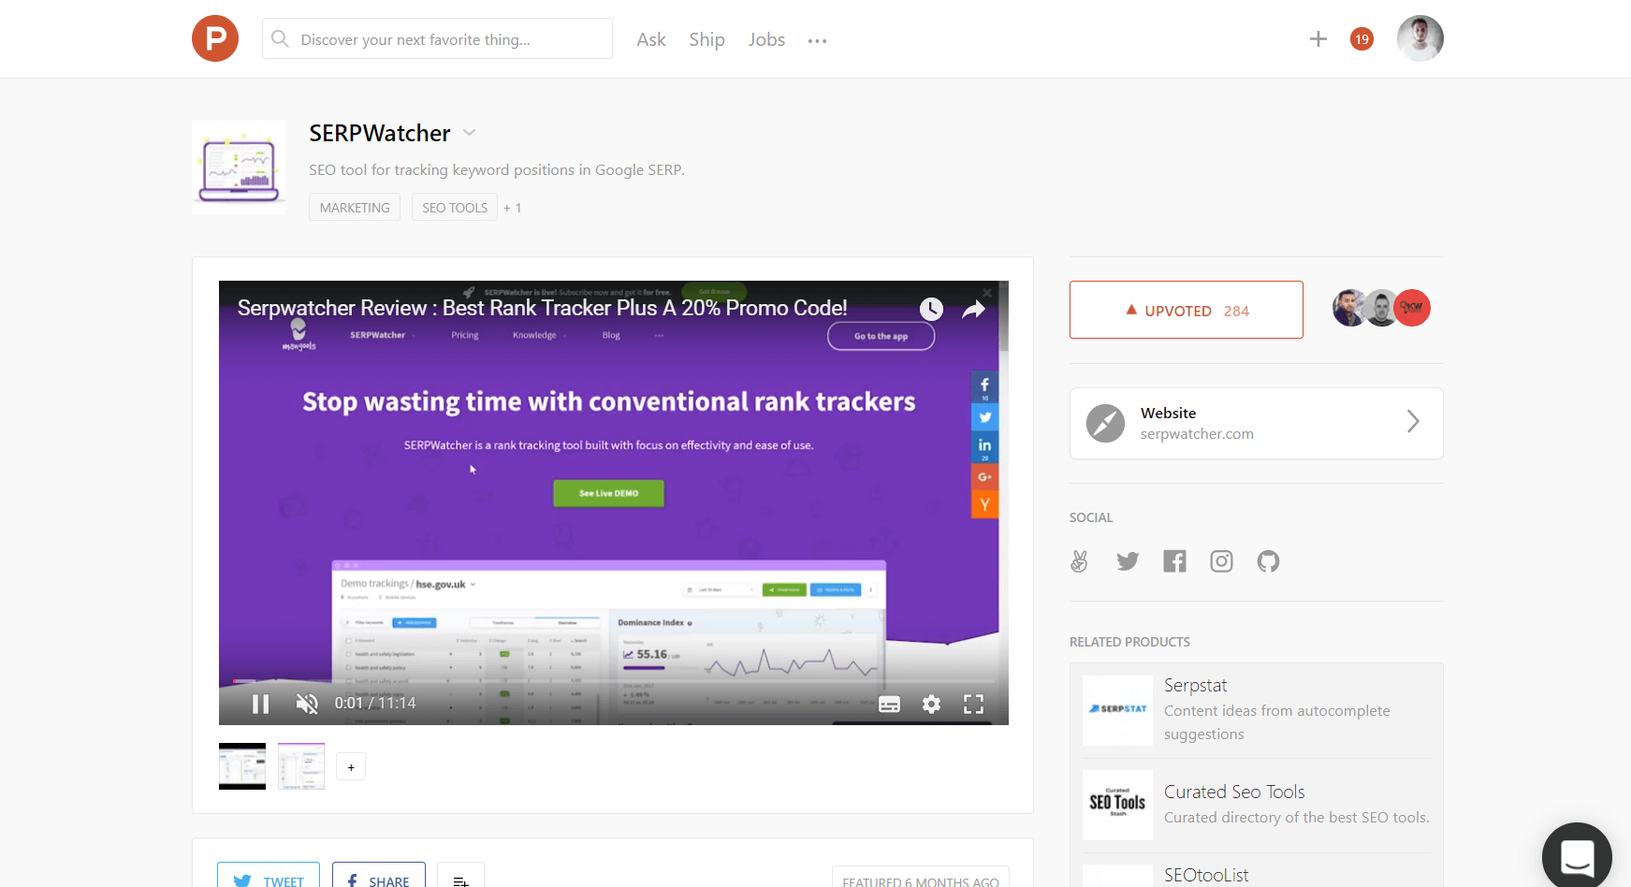The image size is (1631, 887).
Task: Go to the Ask page
Action: coord(650,39)
